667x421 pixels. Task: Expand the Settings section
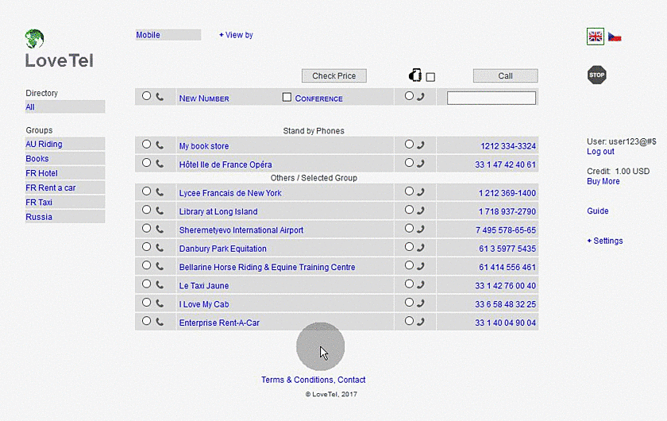click(x=605, y=241)
